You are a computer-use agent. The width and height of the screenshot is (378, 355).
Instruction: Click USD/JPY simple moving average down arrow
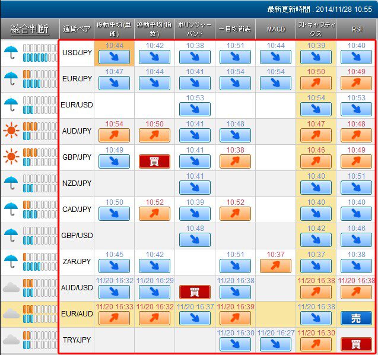click(x=114, y=57)
